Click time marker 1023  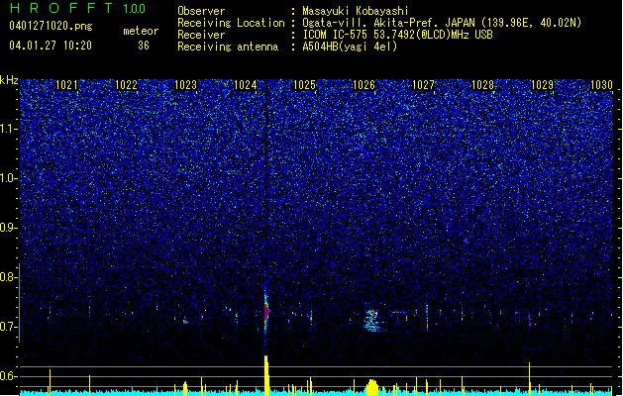point(185,85)
